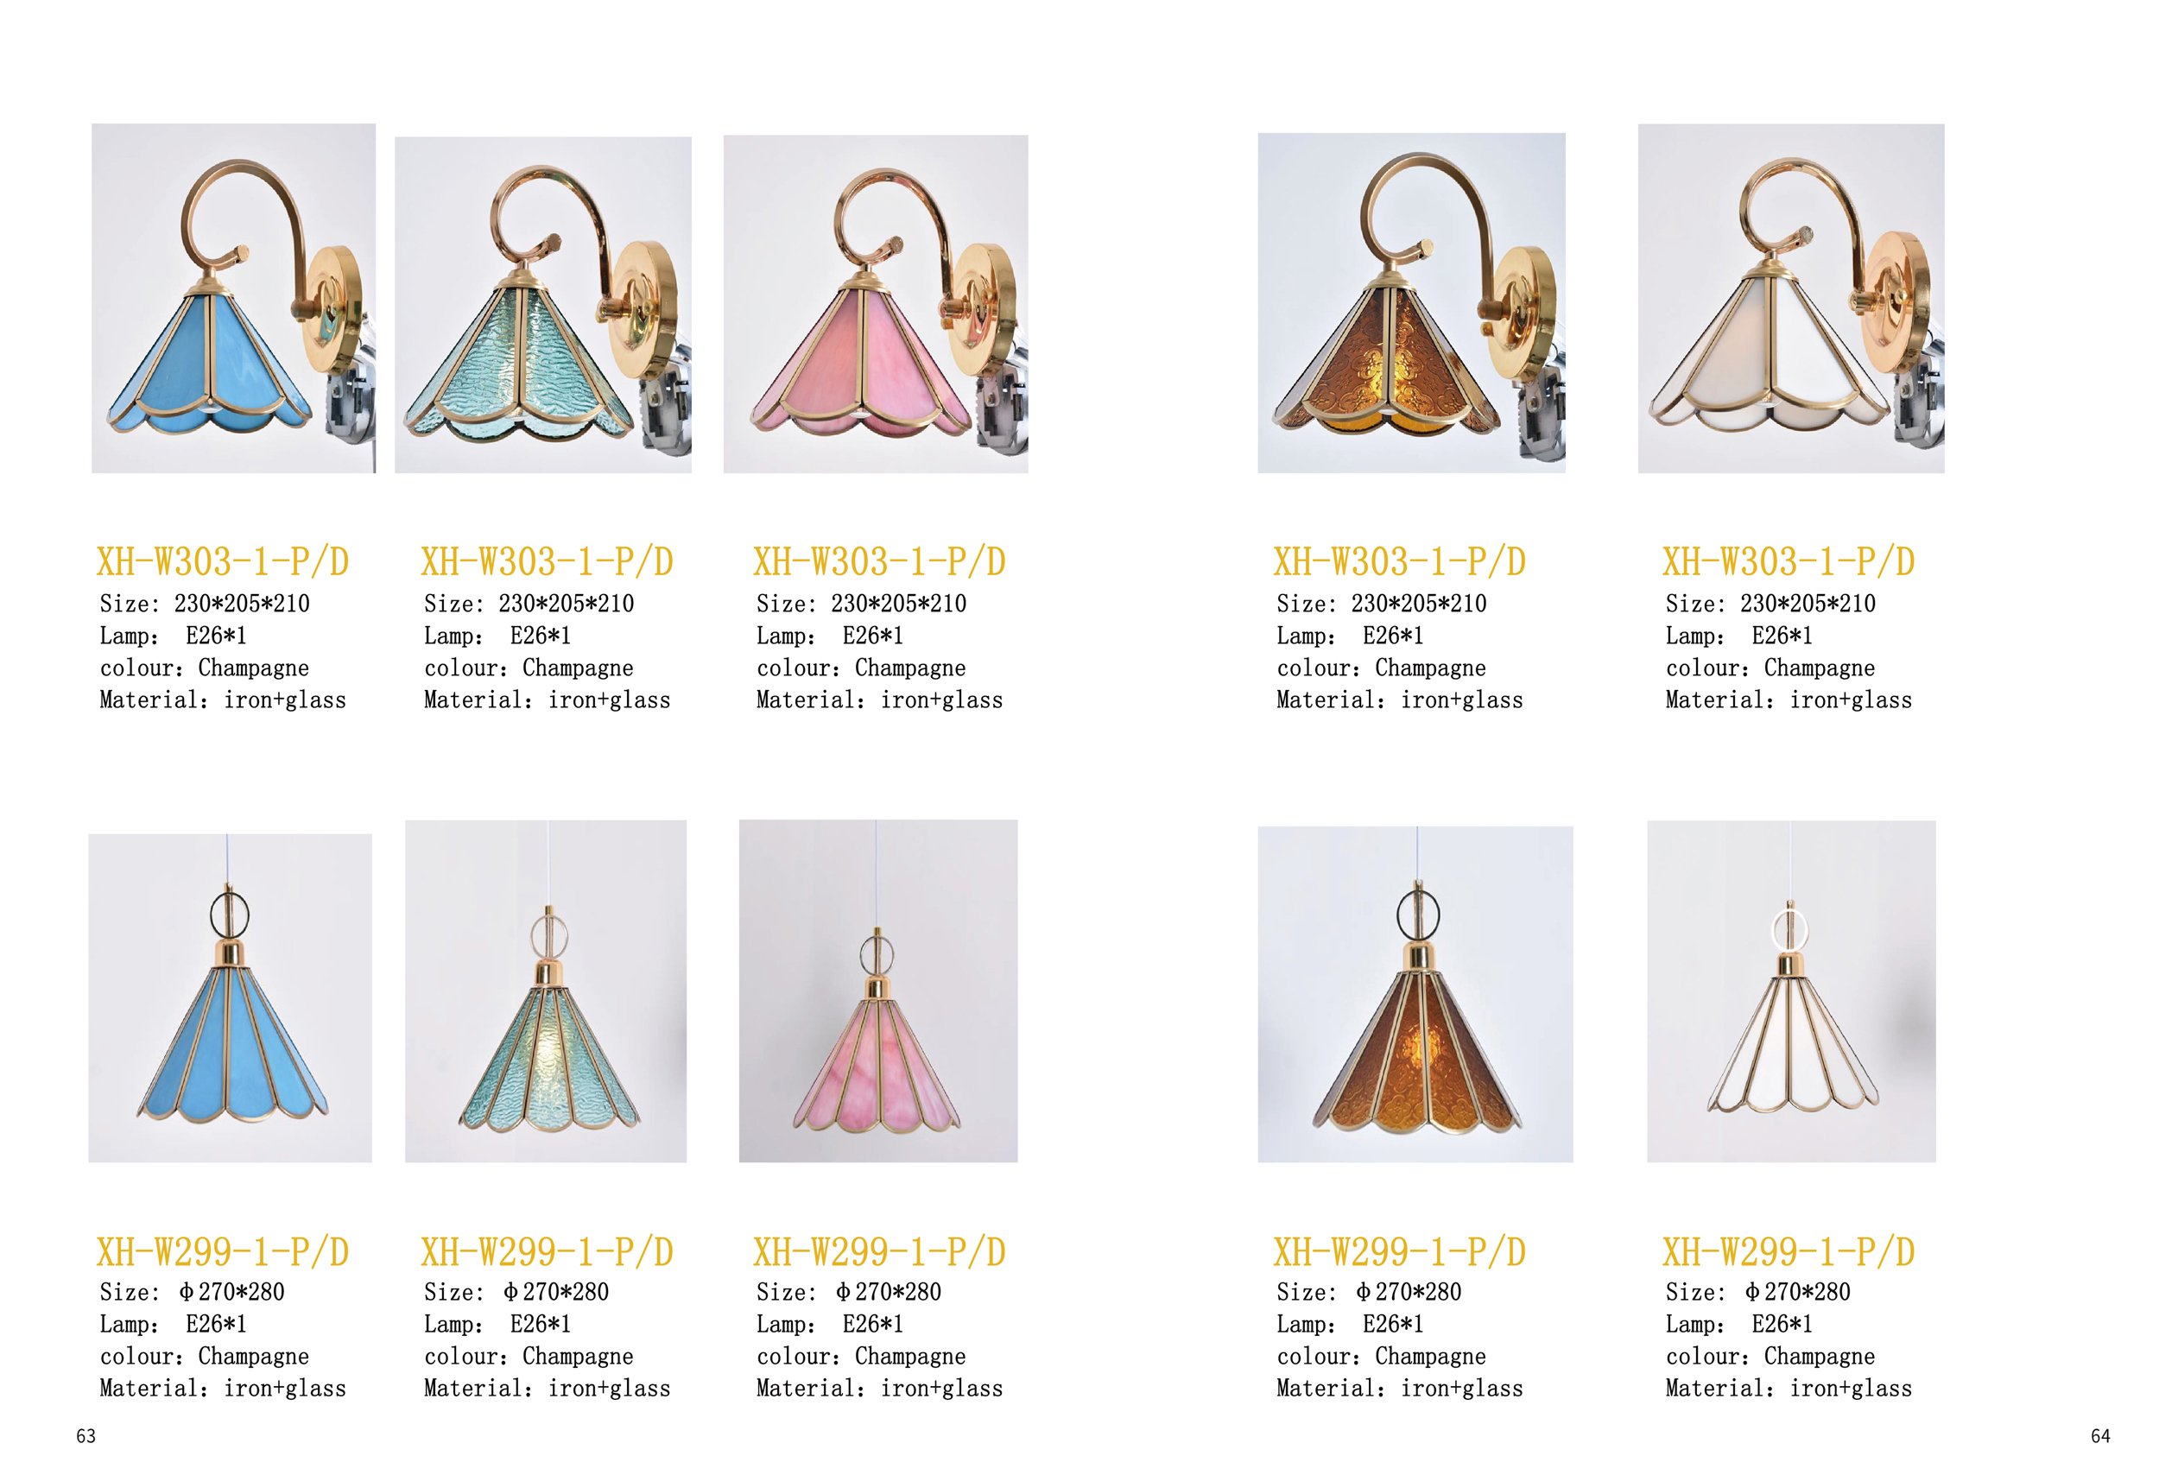The height and width of the screenshot is (1475, 2159).
Task: Click the XH-W299-1-P/D title under pink pendant
Action: pos(879,1252)
